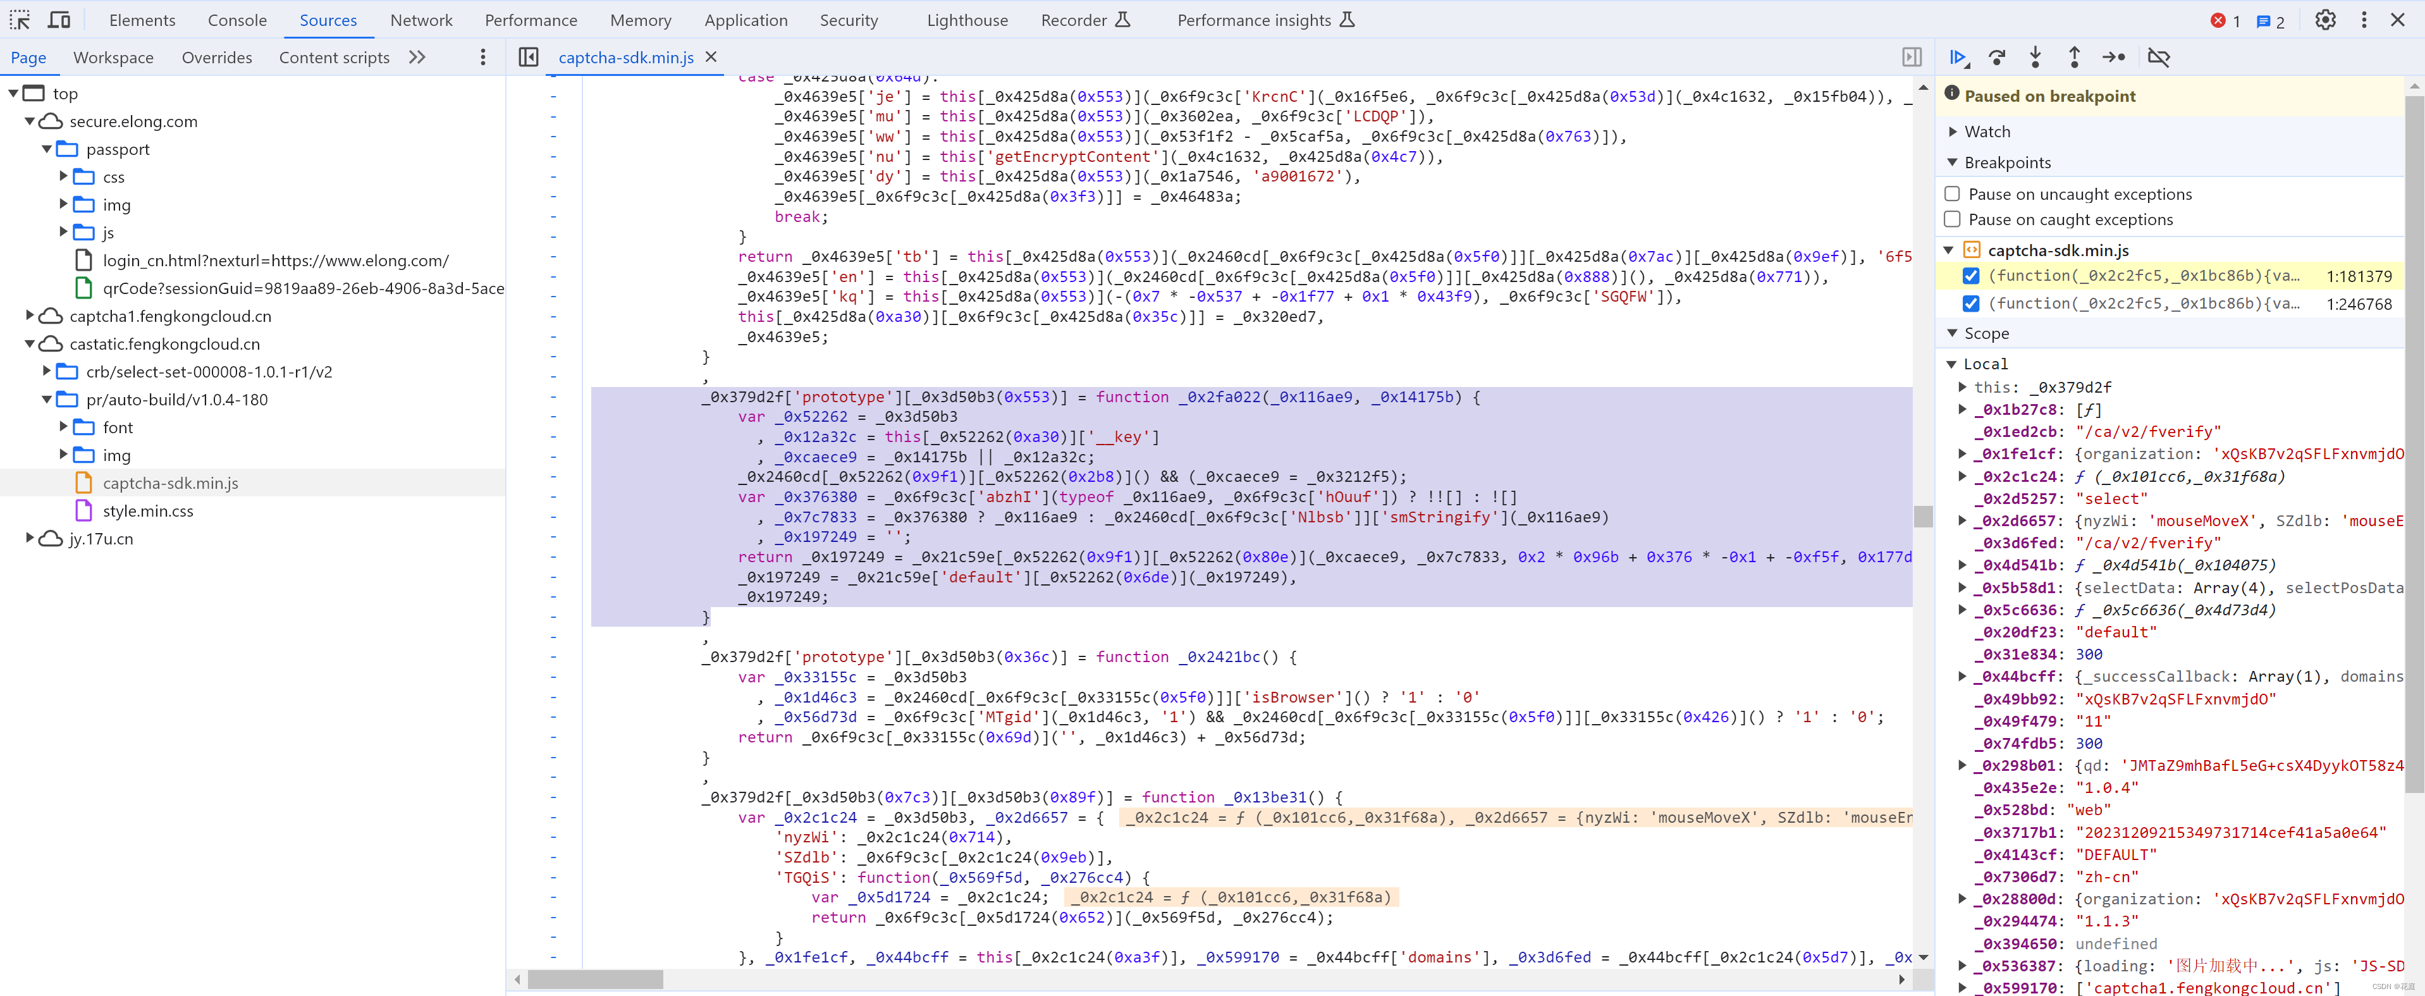Deactivate all breakpoints icon
Image resolution: width=2425 pixels, height=996 pixels.
(2159, 58)
